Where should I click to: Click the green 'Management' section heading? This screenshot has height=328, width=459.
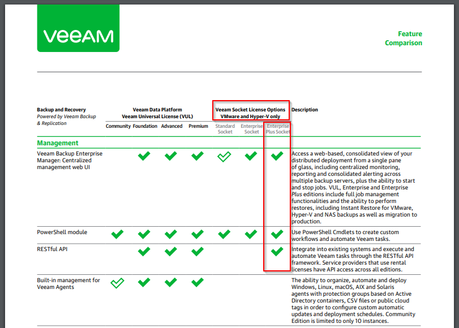(x=57, y=143)
